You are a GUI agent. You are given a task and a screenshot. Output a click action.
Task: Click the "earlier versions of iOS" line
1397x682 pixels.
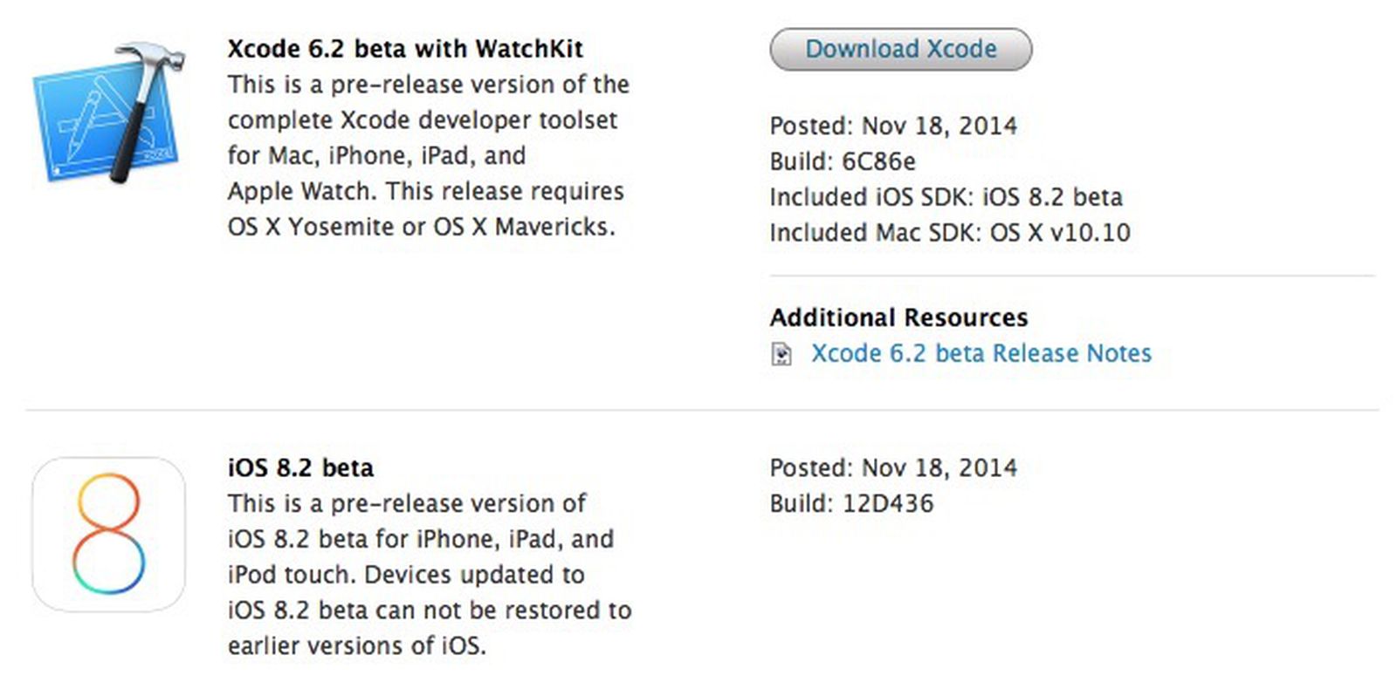[x=356, y=646]
